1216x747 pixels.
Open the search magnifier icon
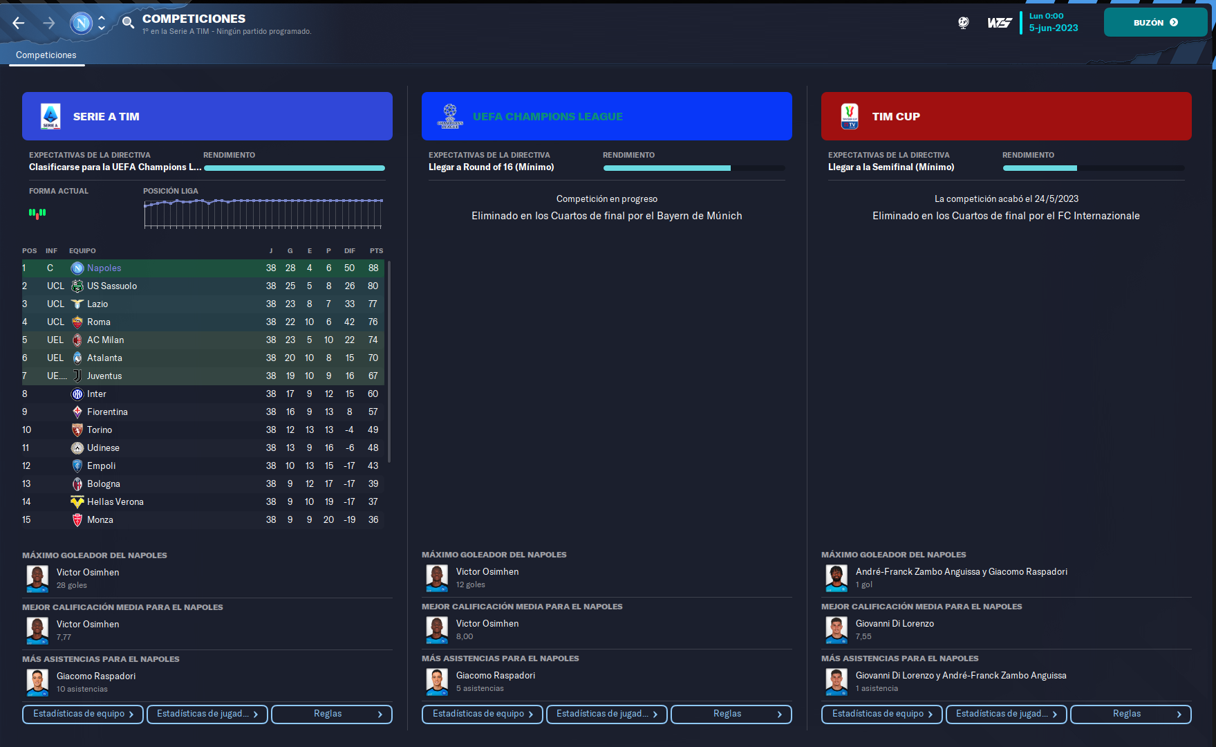(128, 23)
